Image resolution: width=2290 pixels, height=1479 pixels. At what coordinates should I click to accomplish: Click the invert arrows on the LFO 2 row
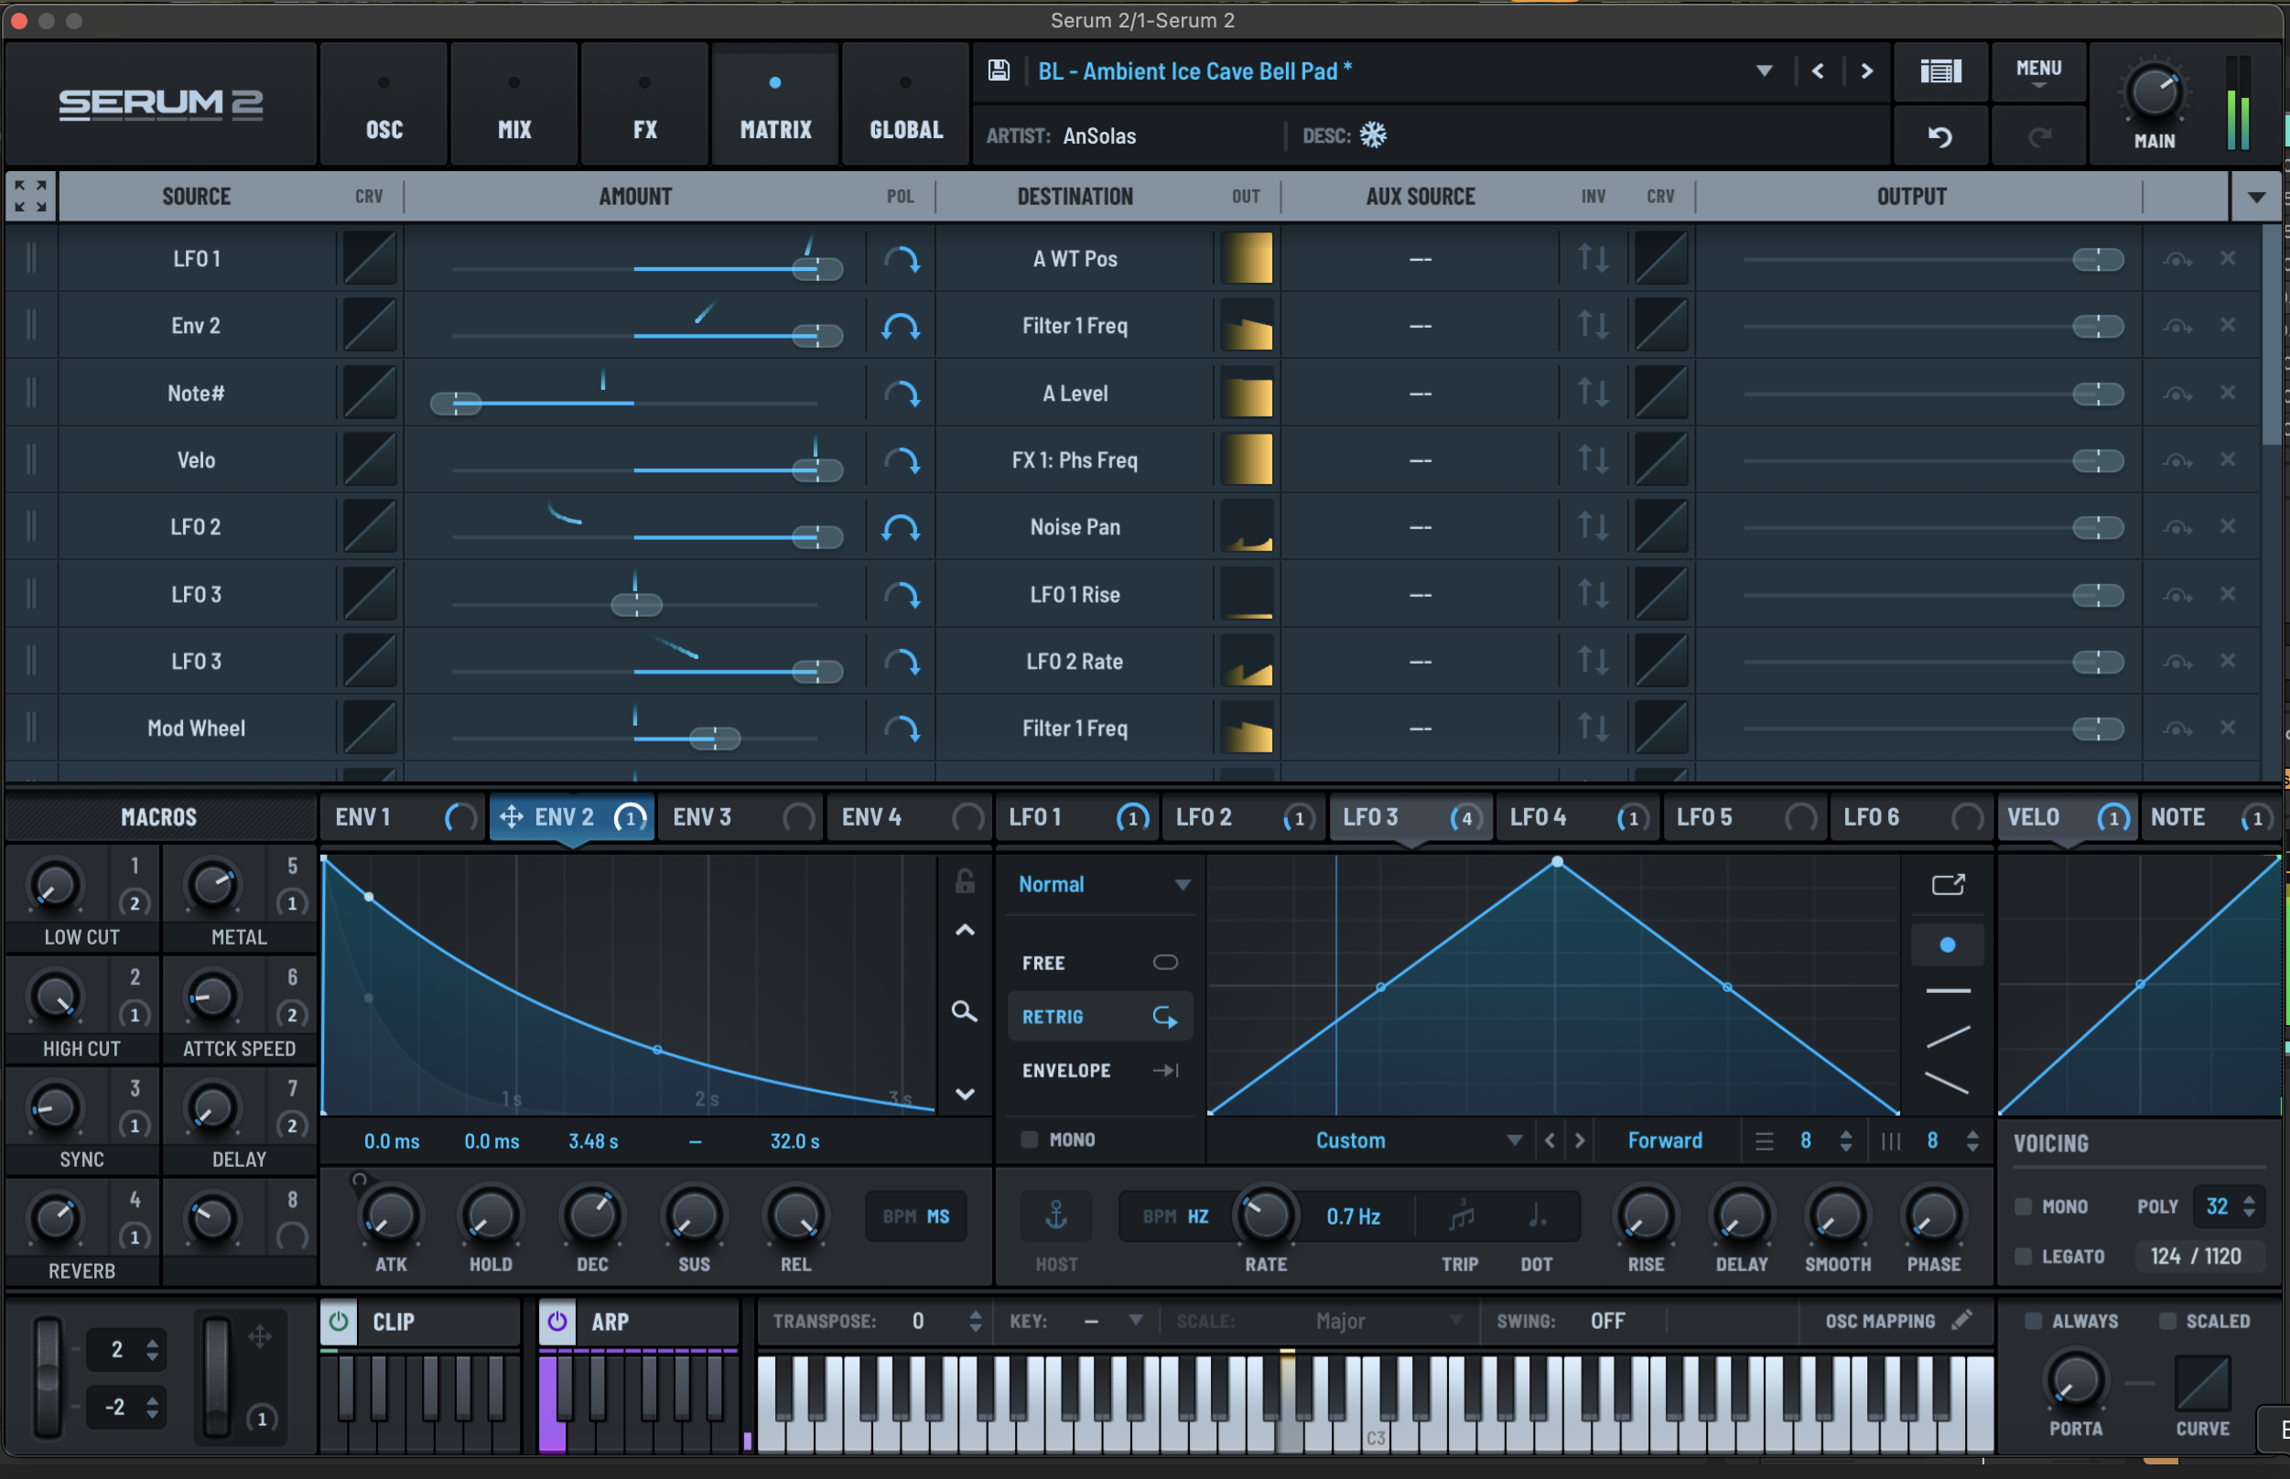pos(1593,526)
